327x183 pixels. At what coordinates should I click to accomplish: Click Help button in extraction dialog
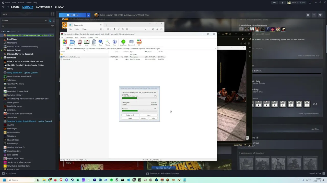click(x=153, y=118)
